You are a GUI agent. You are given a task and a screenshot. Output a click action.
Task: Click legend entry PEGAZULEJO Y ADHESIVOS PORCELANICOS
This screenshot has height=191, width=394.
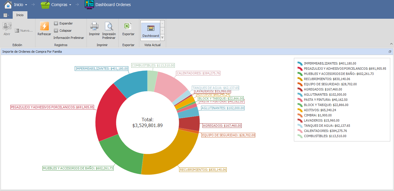tap(345, 69)
